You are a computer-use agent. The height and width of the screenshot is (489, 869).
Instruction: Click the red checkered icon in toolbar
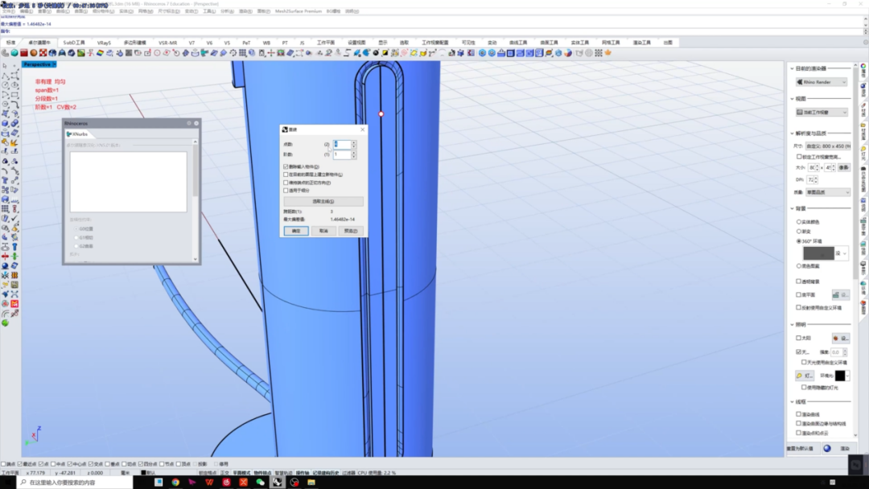[43, 53]
